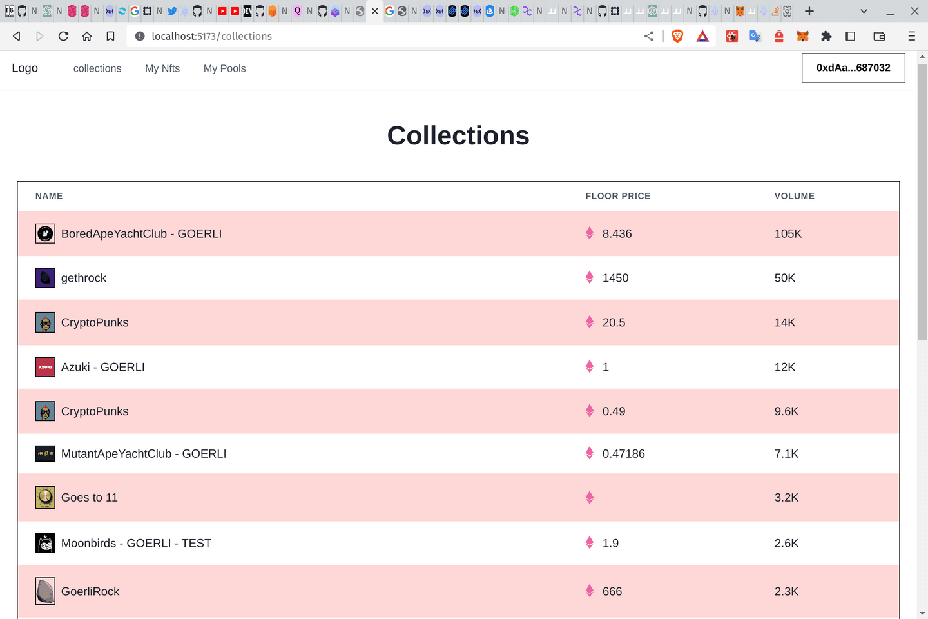
Task: Click the Azuki - GOERLI thumbnail
Action: point(45,367)
